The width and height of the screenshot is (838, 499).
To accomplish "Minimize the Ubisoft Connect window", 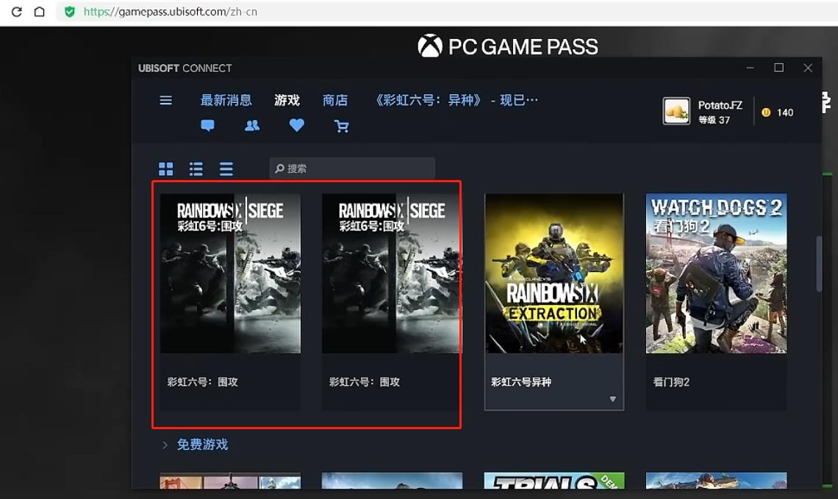I will (751, 68).
